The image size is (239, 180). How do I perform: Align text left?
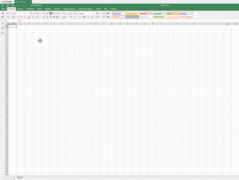click(x=44, y=17)
